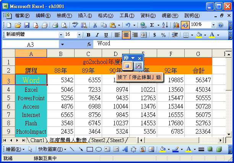The image size is (234, 163).
Task: Open the 插入(I) menu
Action: tap(85, 16)
